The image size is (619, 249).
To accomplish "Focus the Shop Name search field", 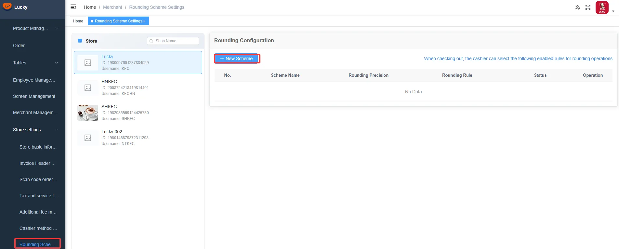I will coord(173,41).
